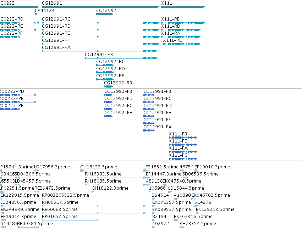302x229 pixels.
Task: Open the CG12992-PE protein label
Action: point(118,113)
